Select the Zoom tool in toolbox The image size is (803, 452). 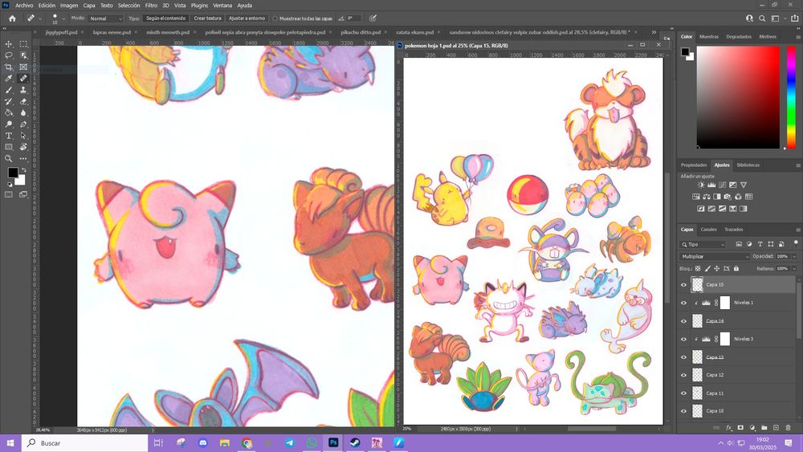[9, 159]
